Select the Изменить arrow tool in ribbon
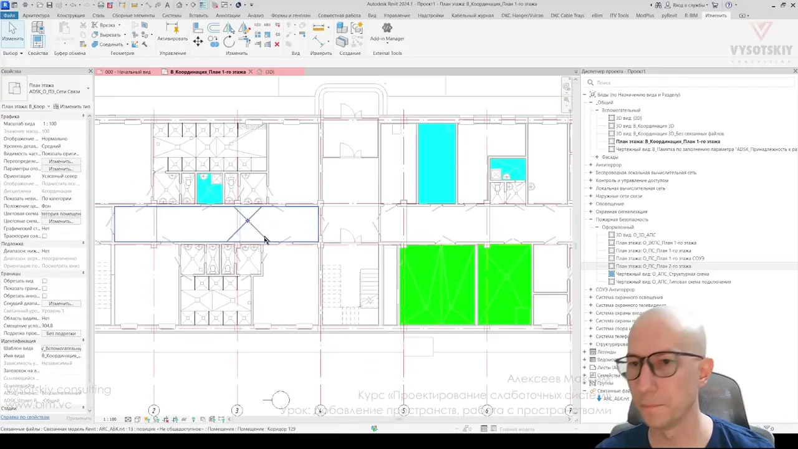Image resolution: width=798 pixels, height=449 pixels. 12,32
